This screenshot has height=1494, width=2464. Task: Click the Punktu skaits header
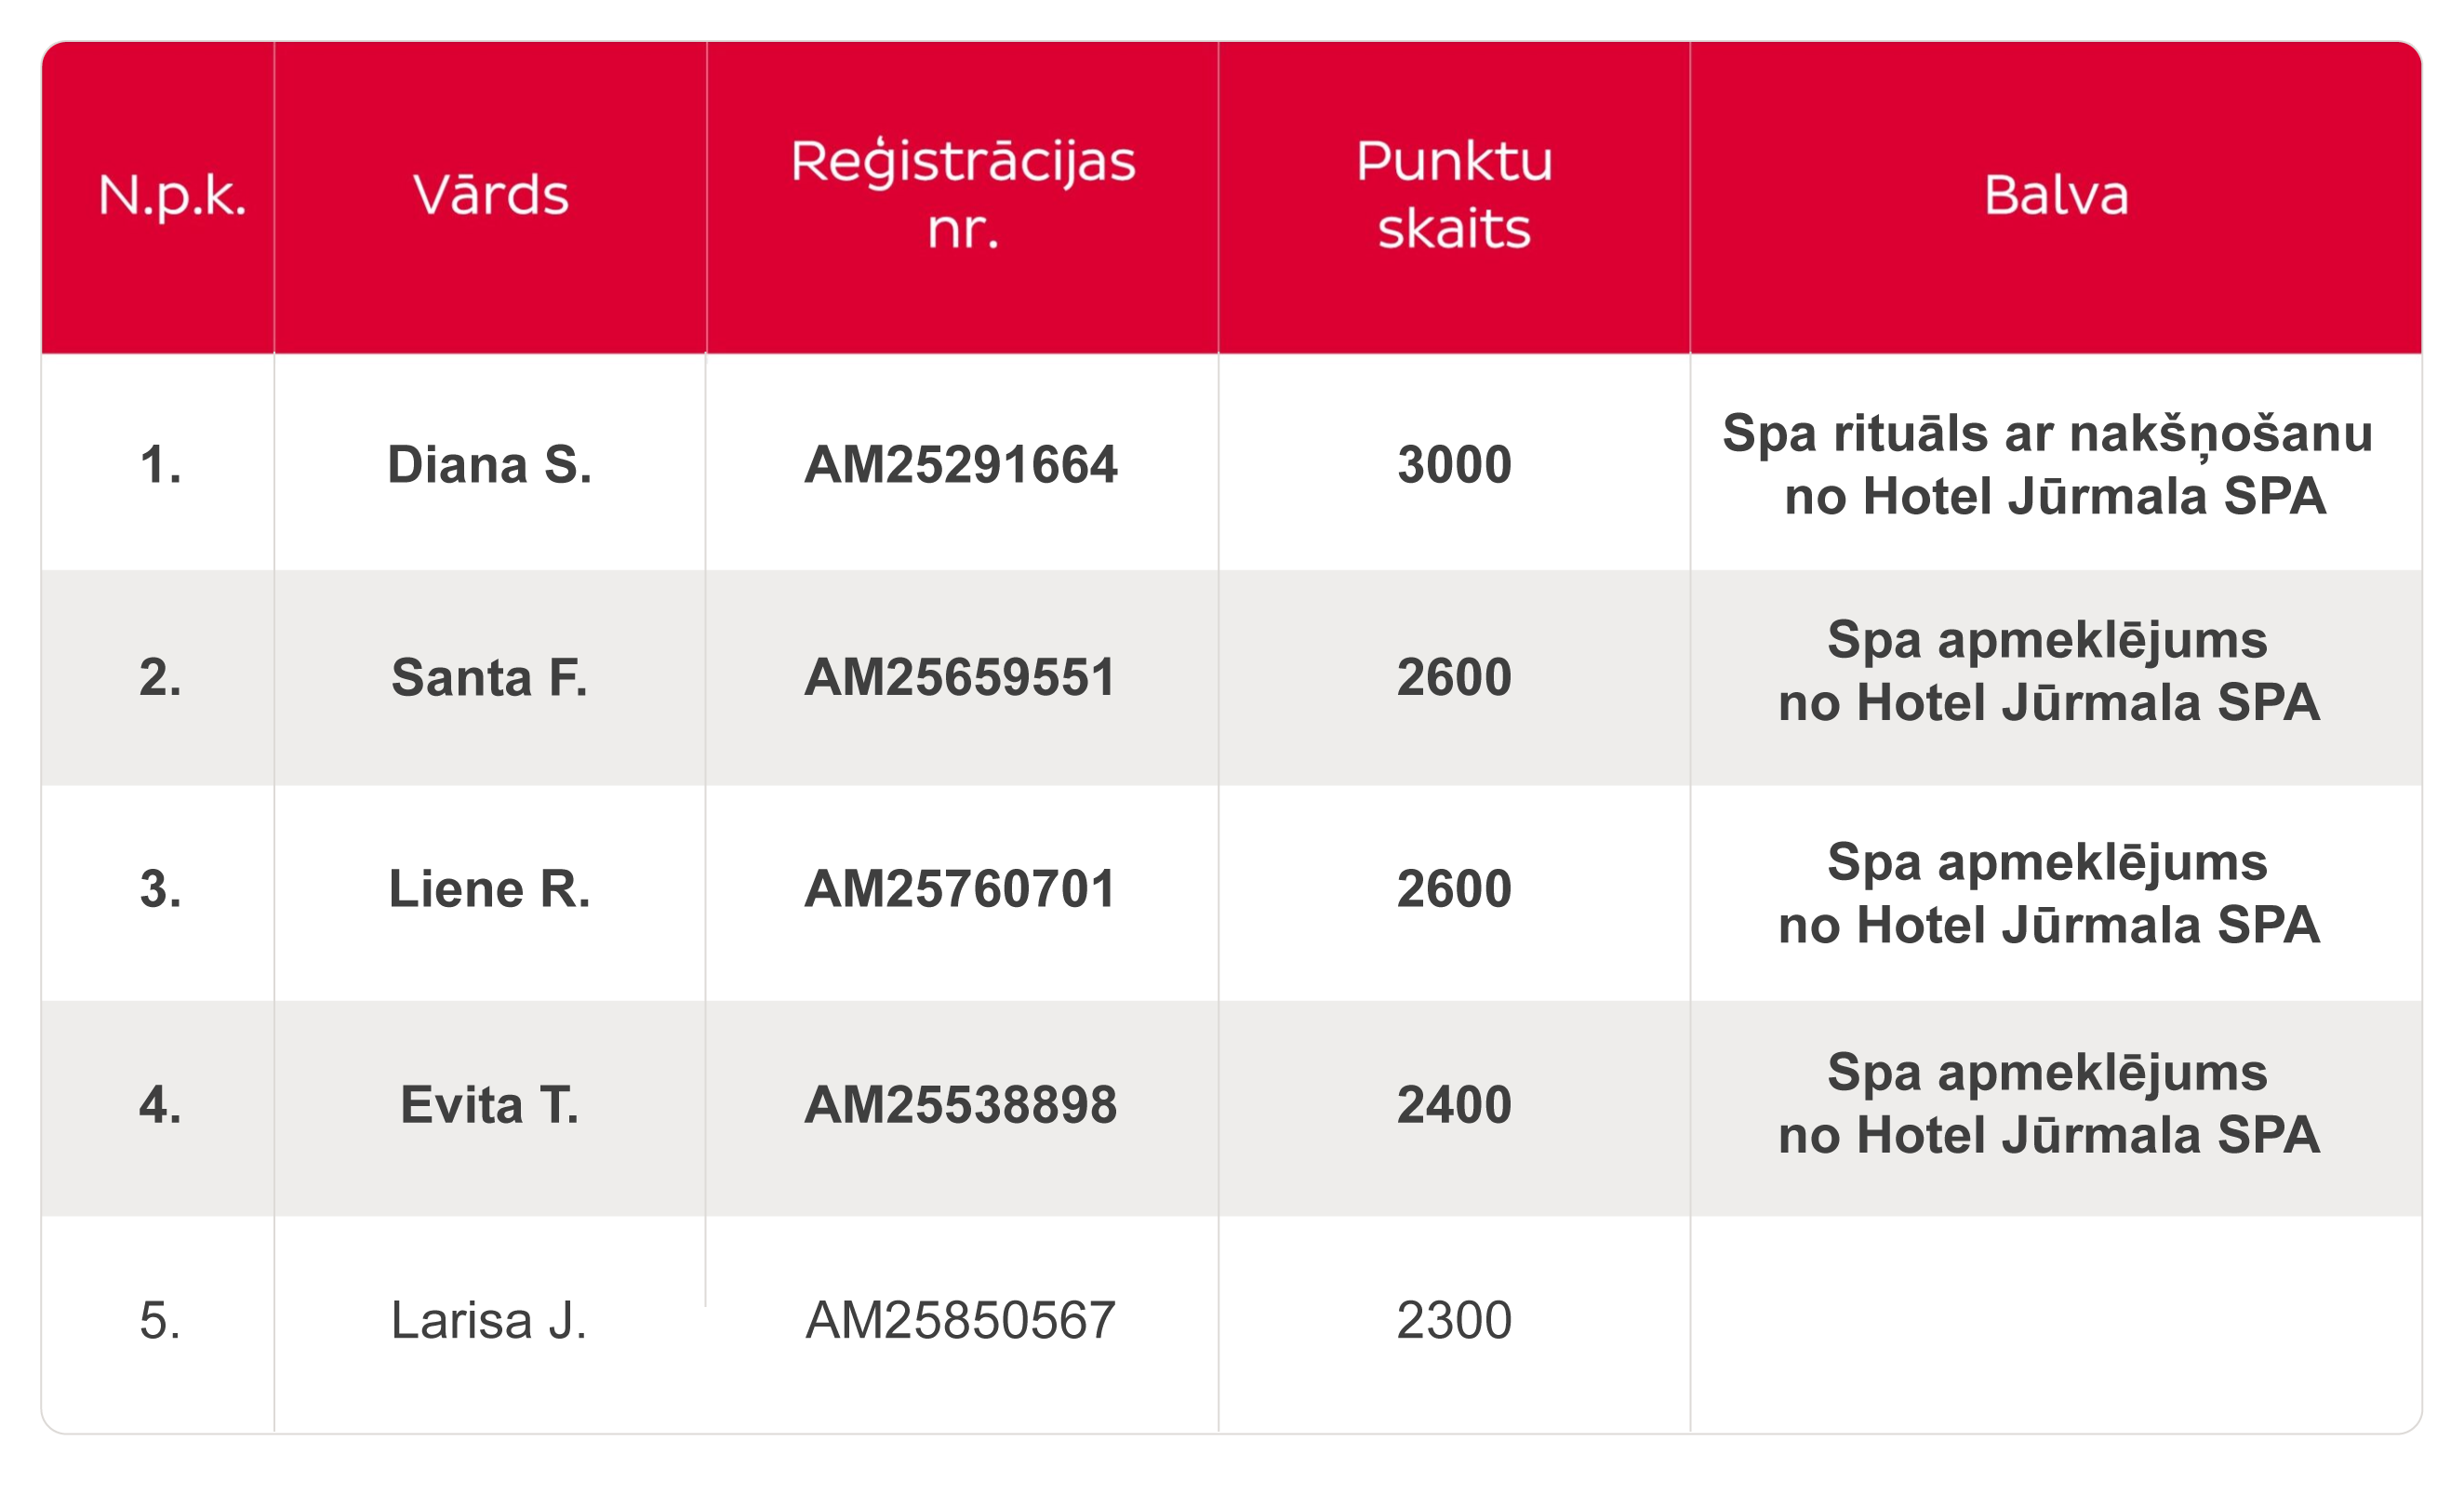coord(1454,195)
